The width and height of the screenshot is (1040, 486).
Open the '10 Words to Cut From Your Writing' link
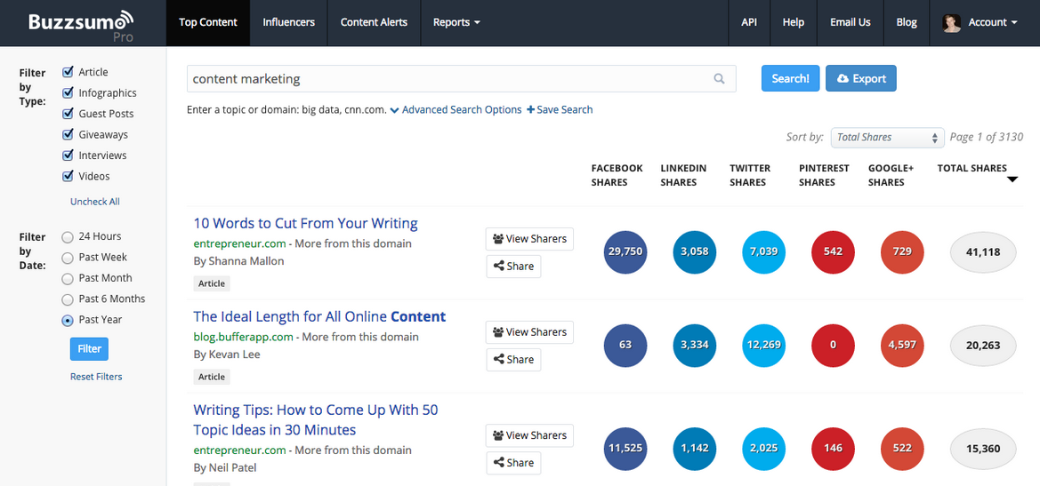pos(305,223)
